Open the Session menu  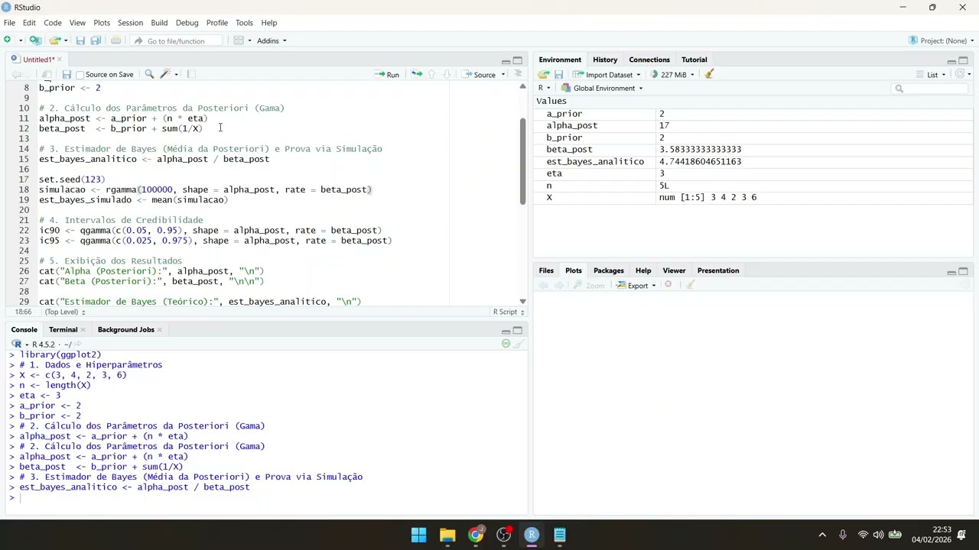pos(130,23)
